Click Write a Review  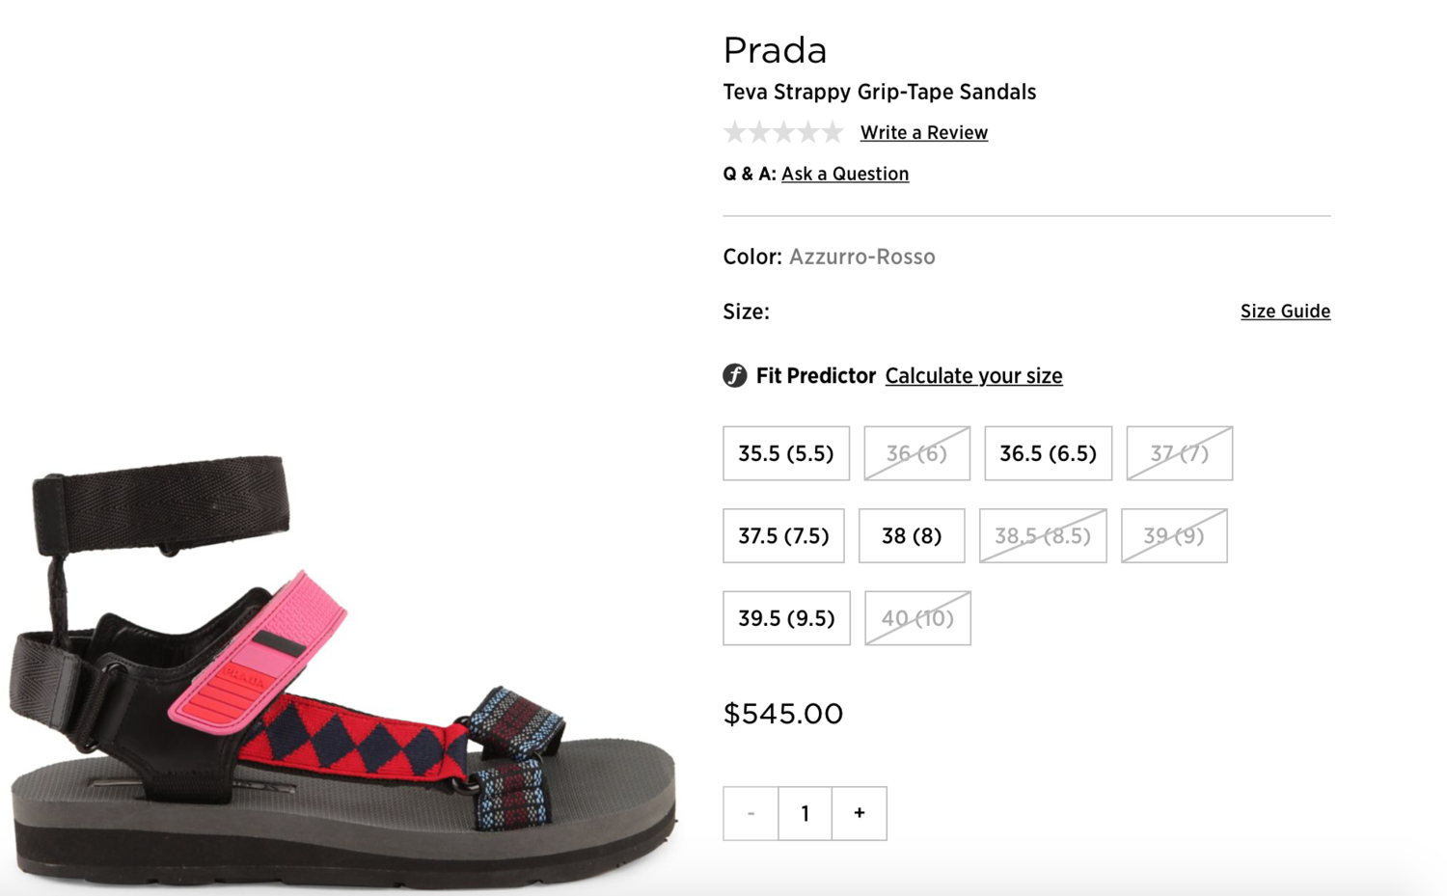coord(923,132)
